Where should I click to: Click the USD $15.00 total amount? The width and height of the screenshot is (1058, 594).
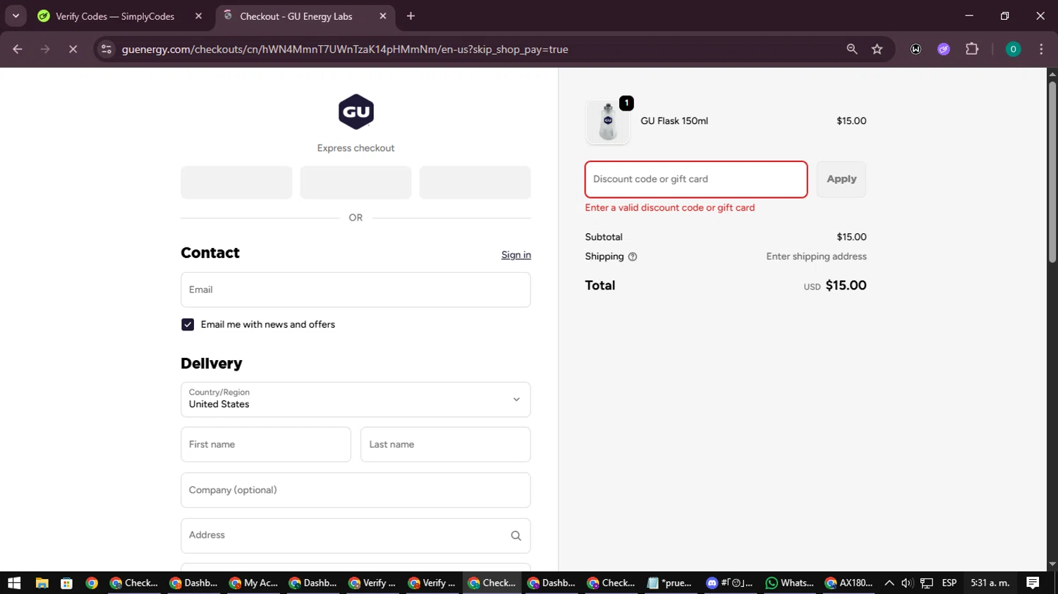[835, 285]
